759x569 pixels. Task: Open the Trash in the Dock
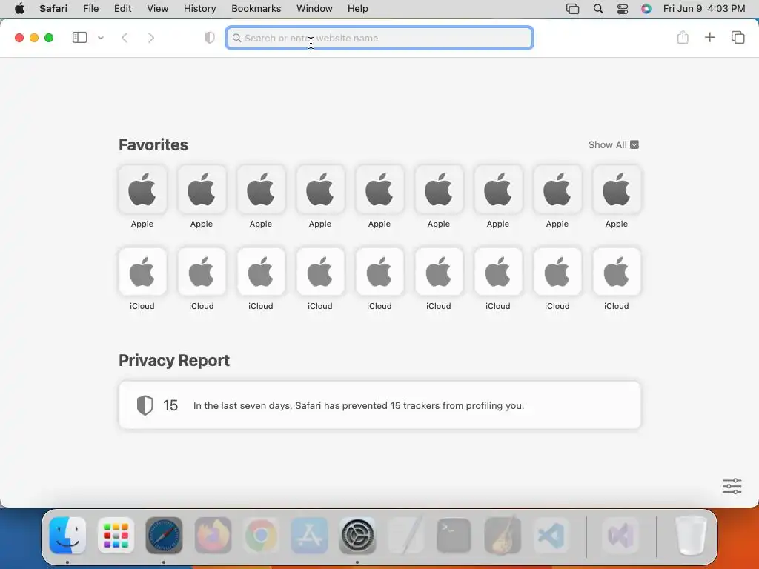[691, 535]
